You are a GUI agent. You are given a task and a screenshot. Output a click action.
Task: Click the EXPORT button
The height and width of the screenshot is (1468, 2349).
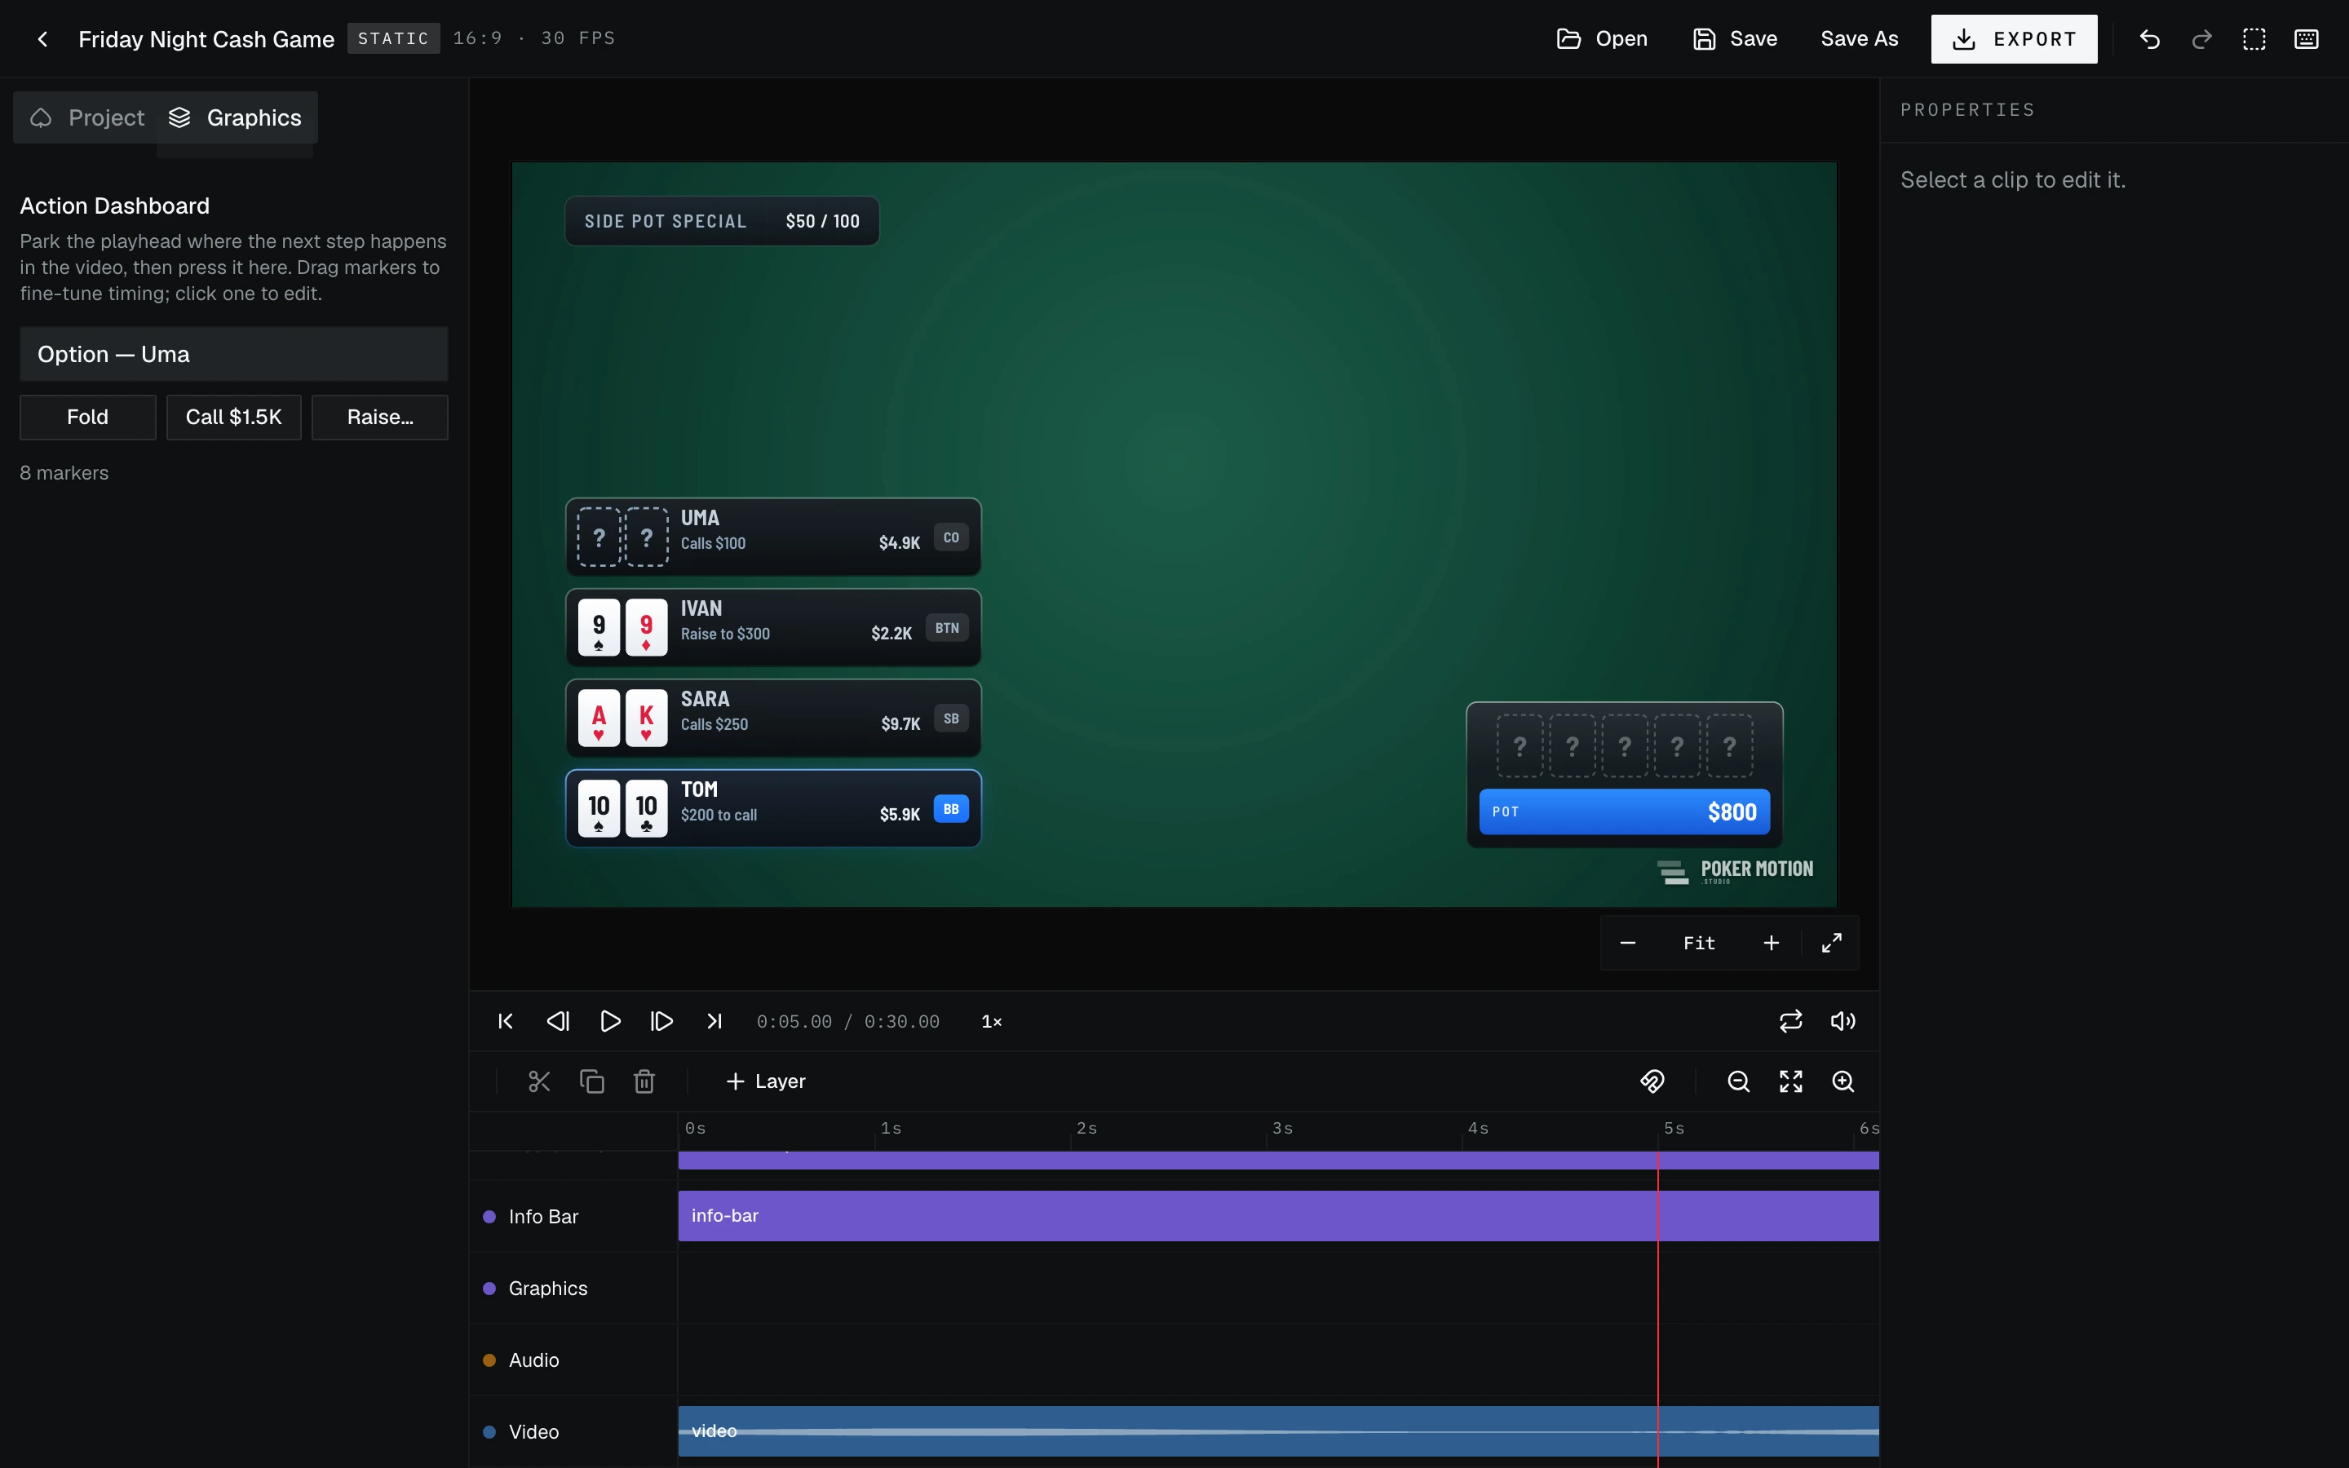2014,39
